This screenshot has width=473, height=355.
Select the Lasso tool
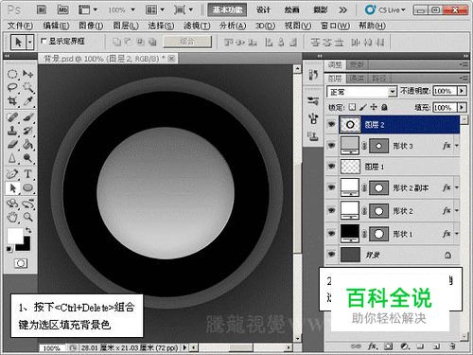tap(12, 87)
